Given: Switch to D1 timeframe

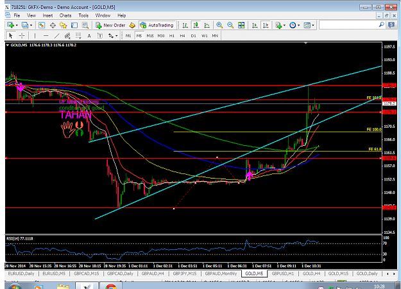Looking at the screenshot, I should 194,36.
